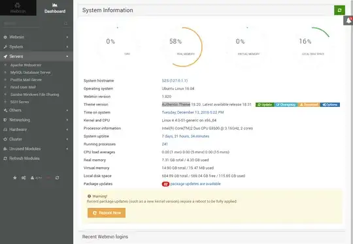This screenshot has width=353, height=244.
Task: Click the time on system link
Action: point(193,112)
